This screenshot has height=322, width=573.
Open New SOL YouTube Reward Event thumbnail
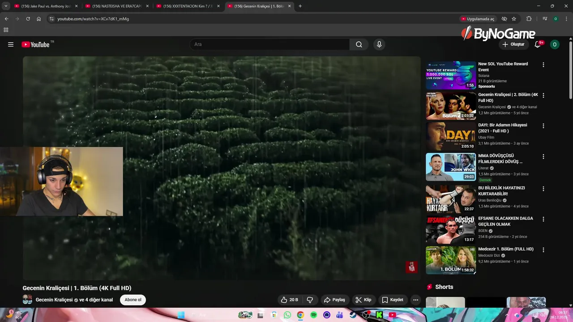[451, 75]
